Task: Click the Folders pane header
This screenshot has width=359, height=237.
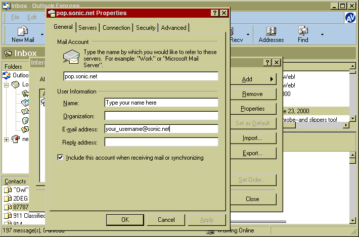Action: click(16, 67)
